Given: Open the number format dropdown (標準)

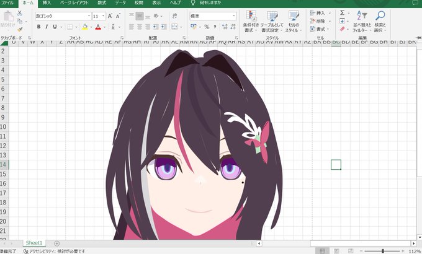Looking at the screenshot, I should [233, 16].
